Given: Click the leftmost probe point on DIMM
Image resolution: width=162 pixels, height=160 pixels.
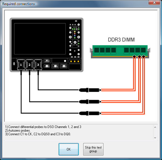Looking at the screenshot, I should point(134,57).
